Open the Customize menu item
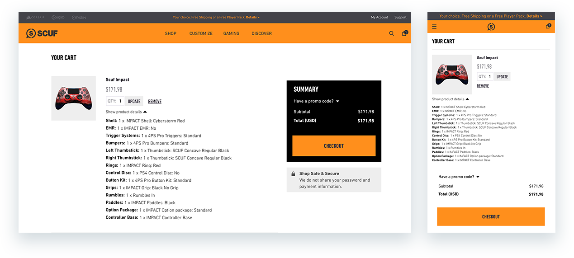 201,33
